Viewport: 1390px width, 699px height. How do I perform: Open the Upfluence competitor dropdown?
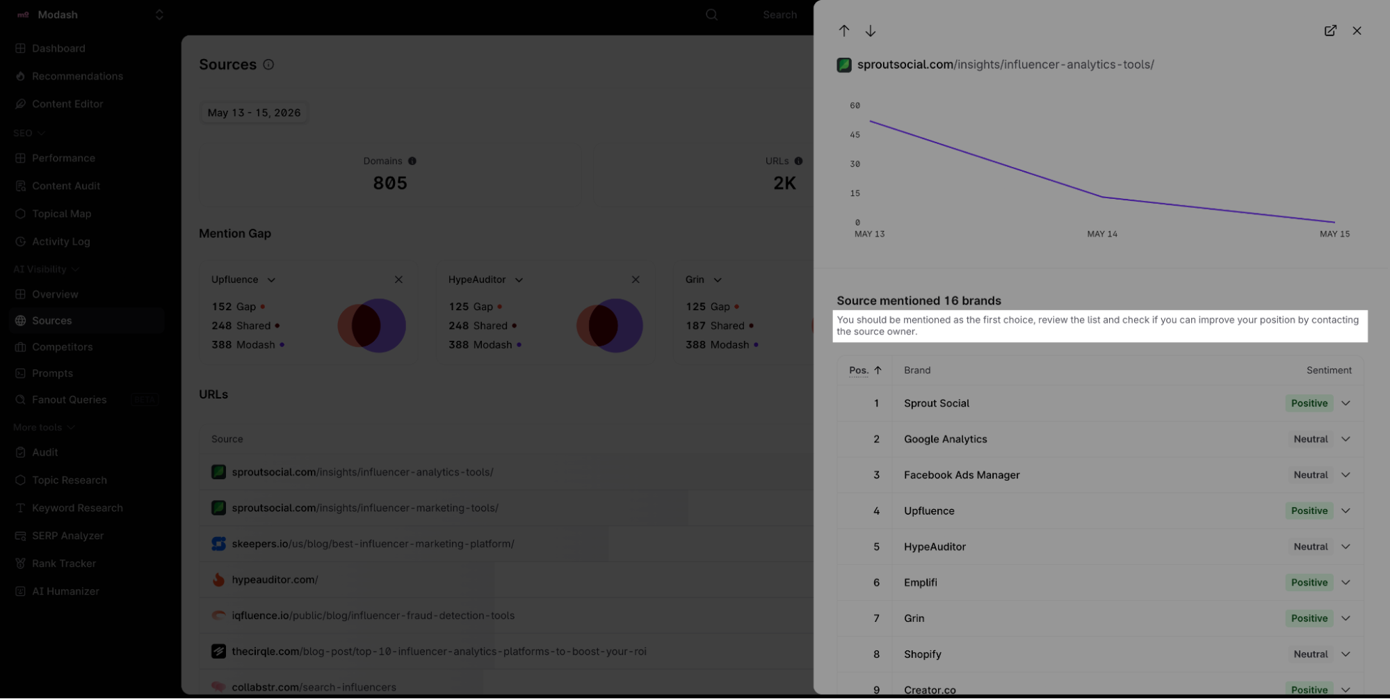coord(243,280)
